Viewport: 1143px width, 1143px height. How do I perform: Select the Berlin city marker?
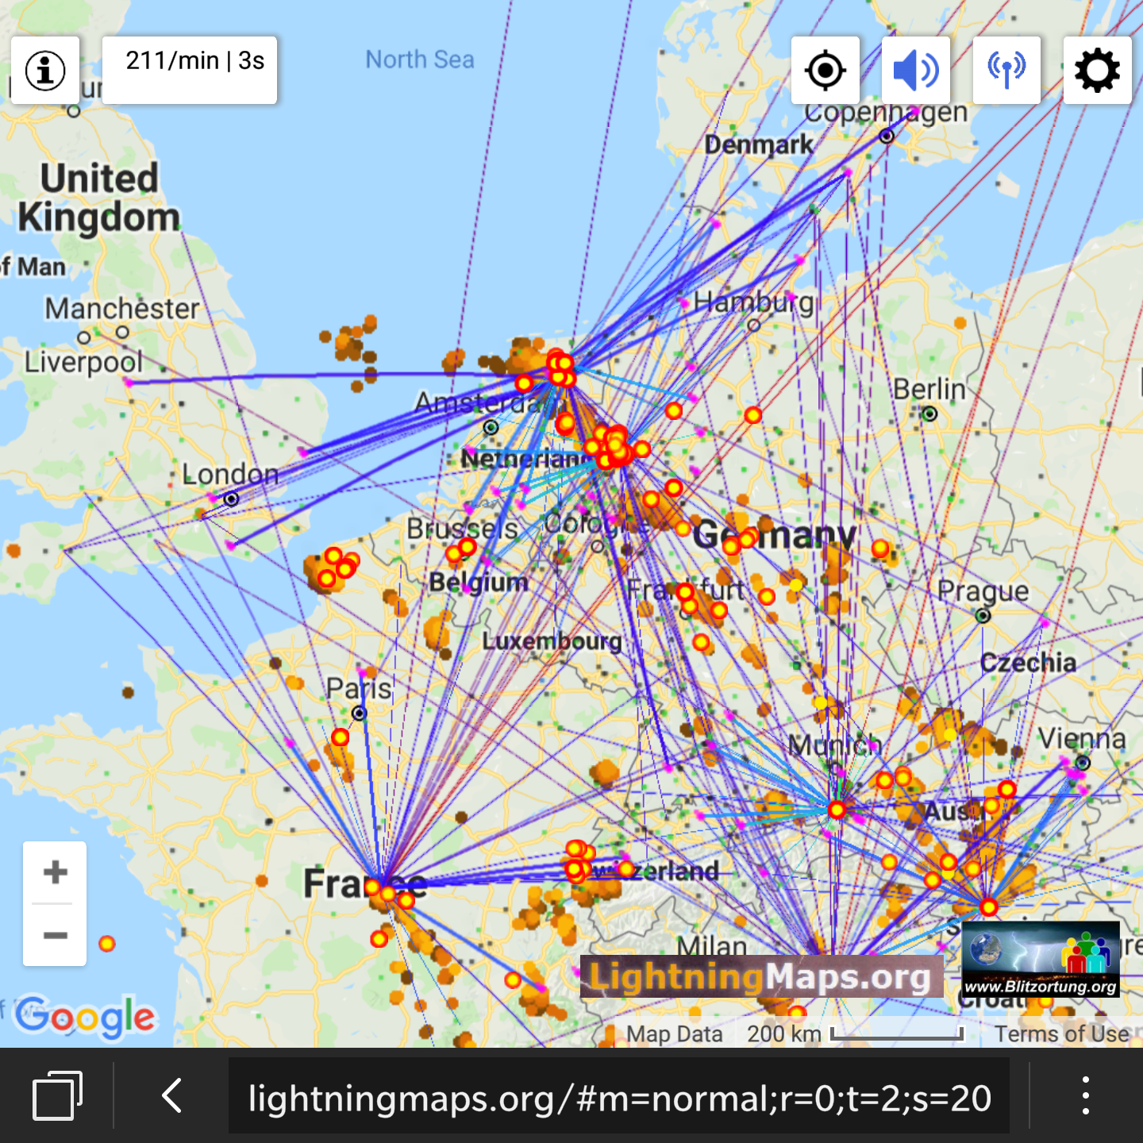pyautogui.click(x=929, y=414)
